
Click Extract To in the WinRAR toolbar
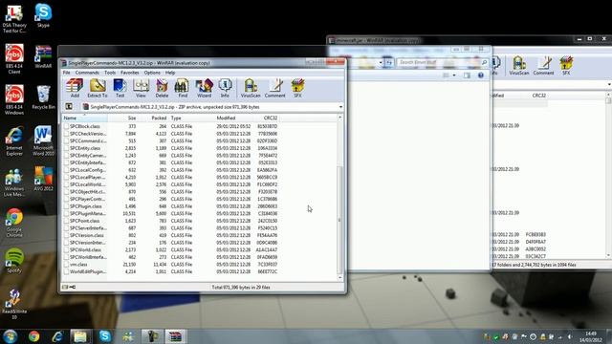click(98, 88)
